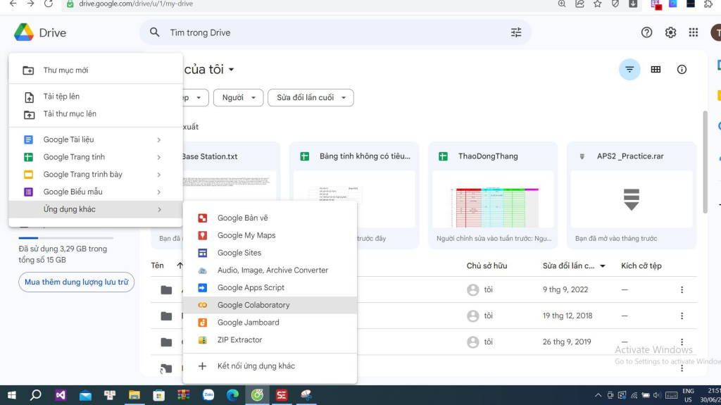Open ThaoDongThang spreadsheet card
This screenshot has height=405, width=721.
(x=493, y=196)
